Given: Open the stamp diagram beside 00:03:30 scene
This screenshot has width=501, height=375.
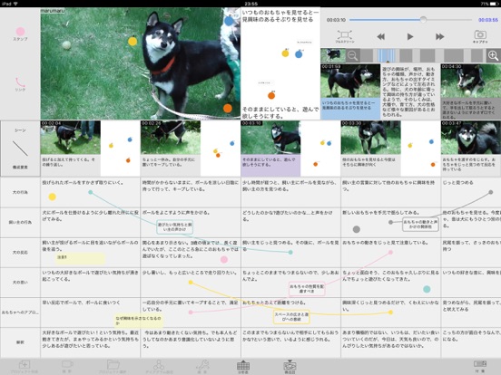Looking at the screenshot, I should click(421, 149).
